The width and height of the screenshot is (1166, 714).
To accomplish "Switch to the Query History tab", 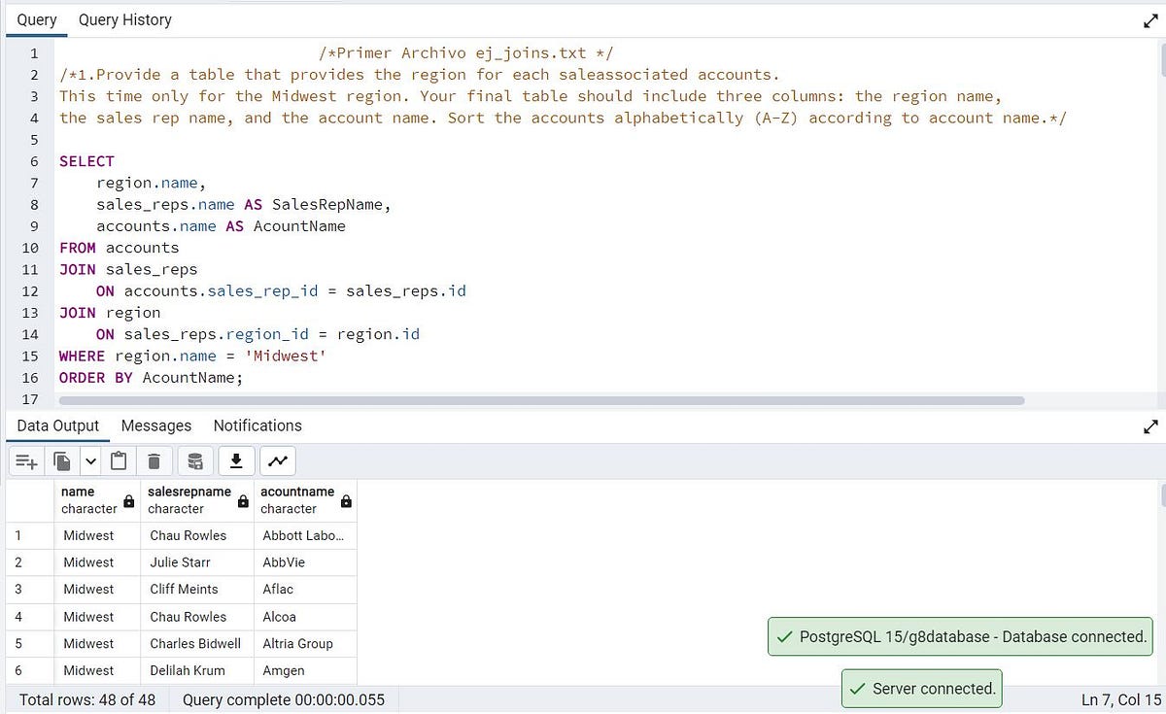I will tap(124, 19).
